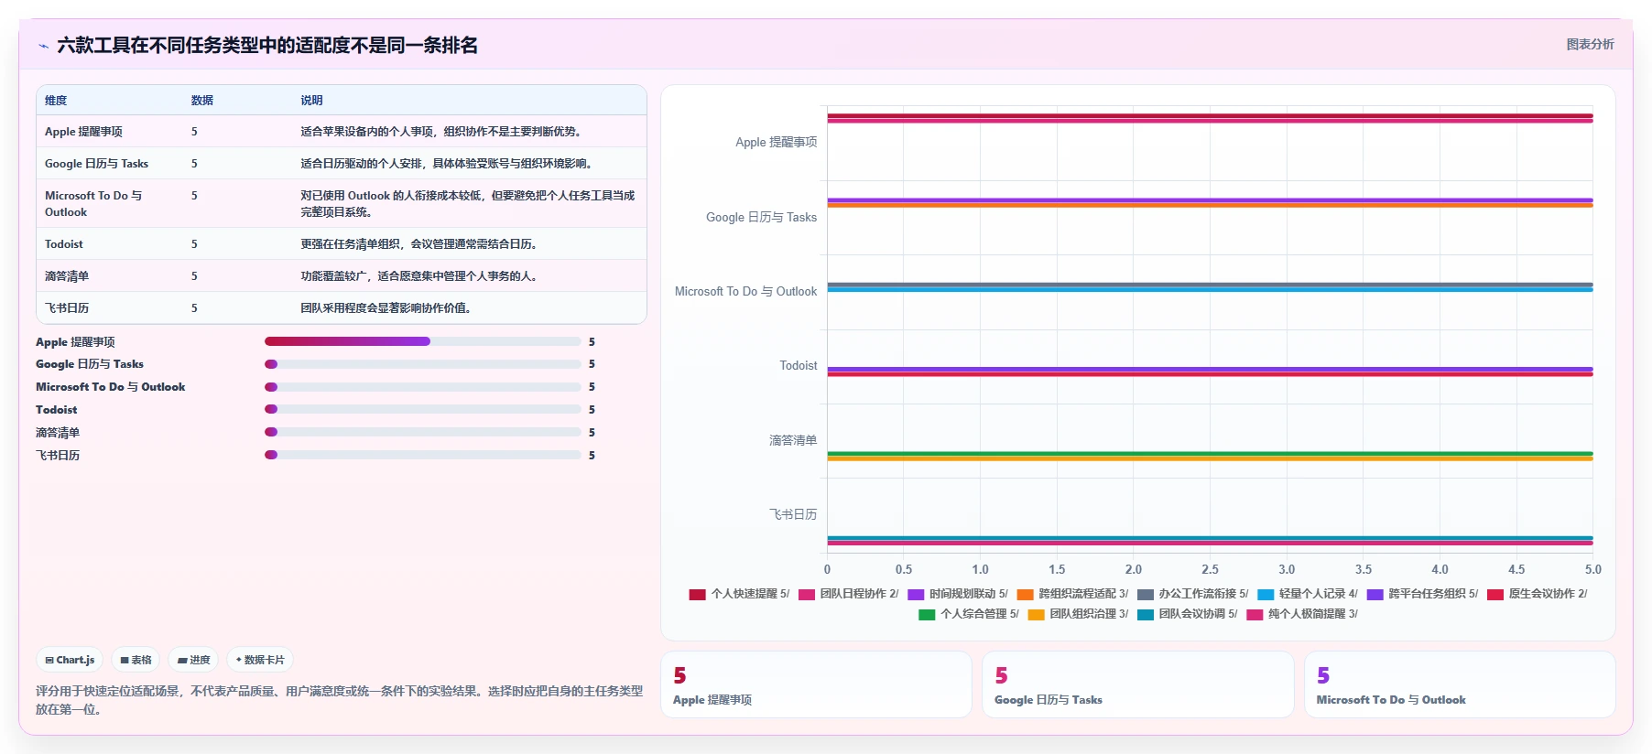Screen dimensions: 1652x754
Task: Click the gray 办公工作流衔接 bar in the chart
Action: click(1210, 285)
